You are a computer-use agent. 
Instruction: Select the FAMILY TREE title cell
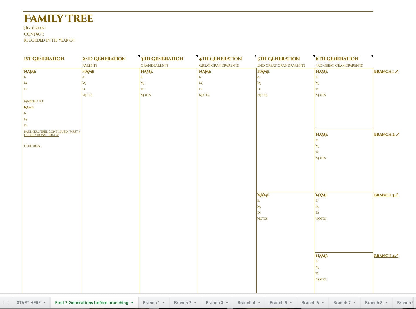tap(59, 18)
